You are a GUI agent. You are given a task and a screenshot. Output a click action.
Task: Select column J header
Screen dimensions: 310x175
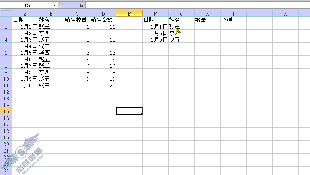click(260, 14)
